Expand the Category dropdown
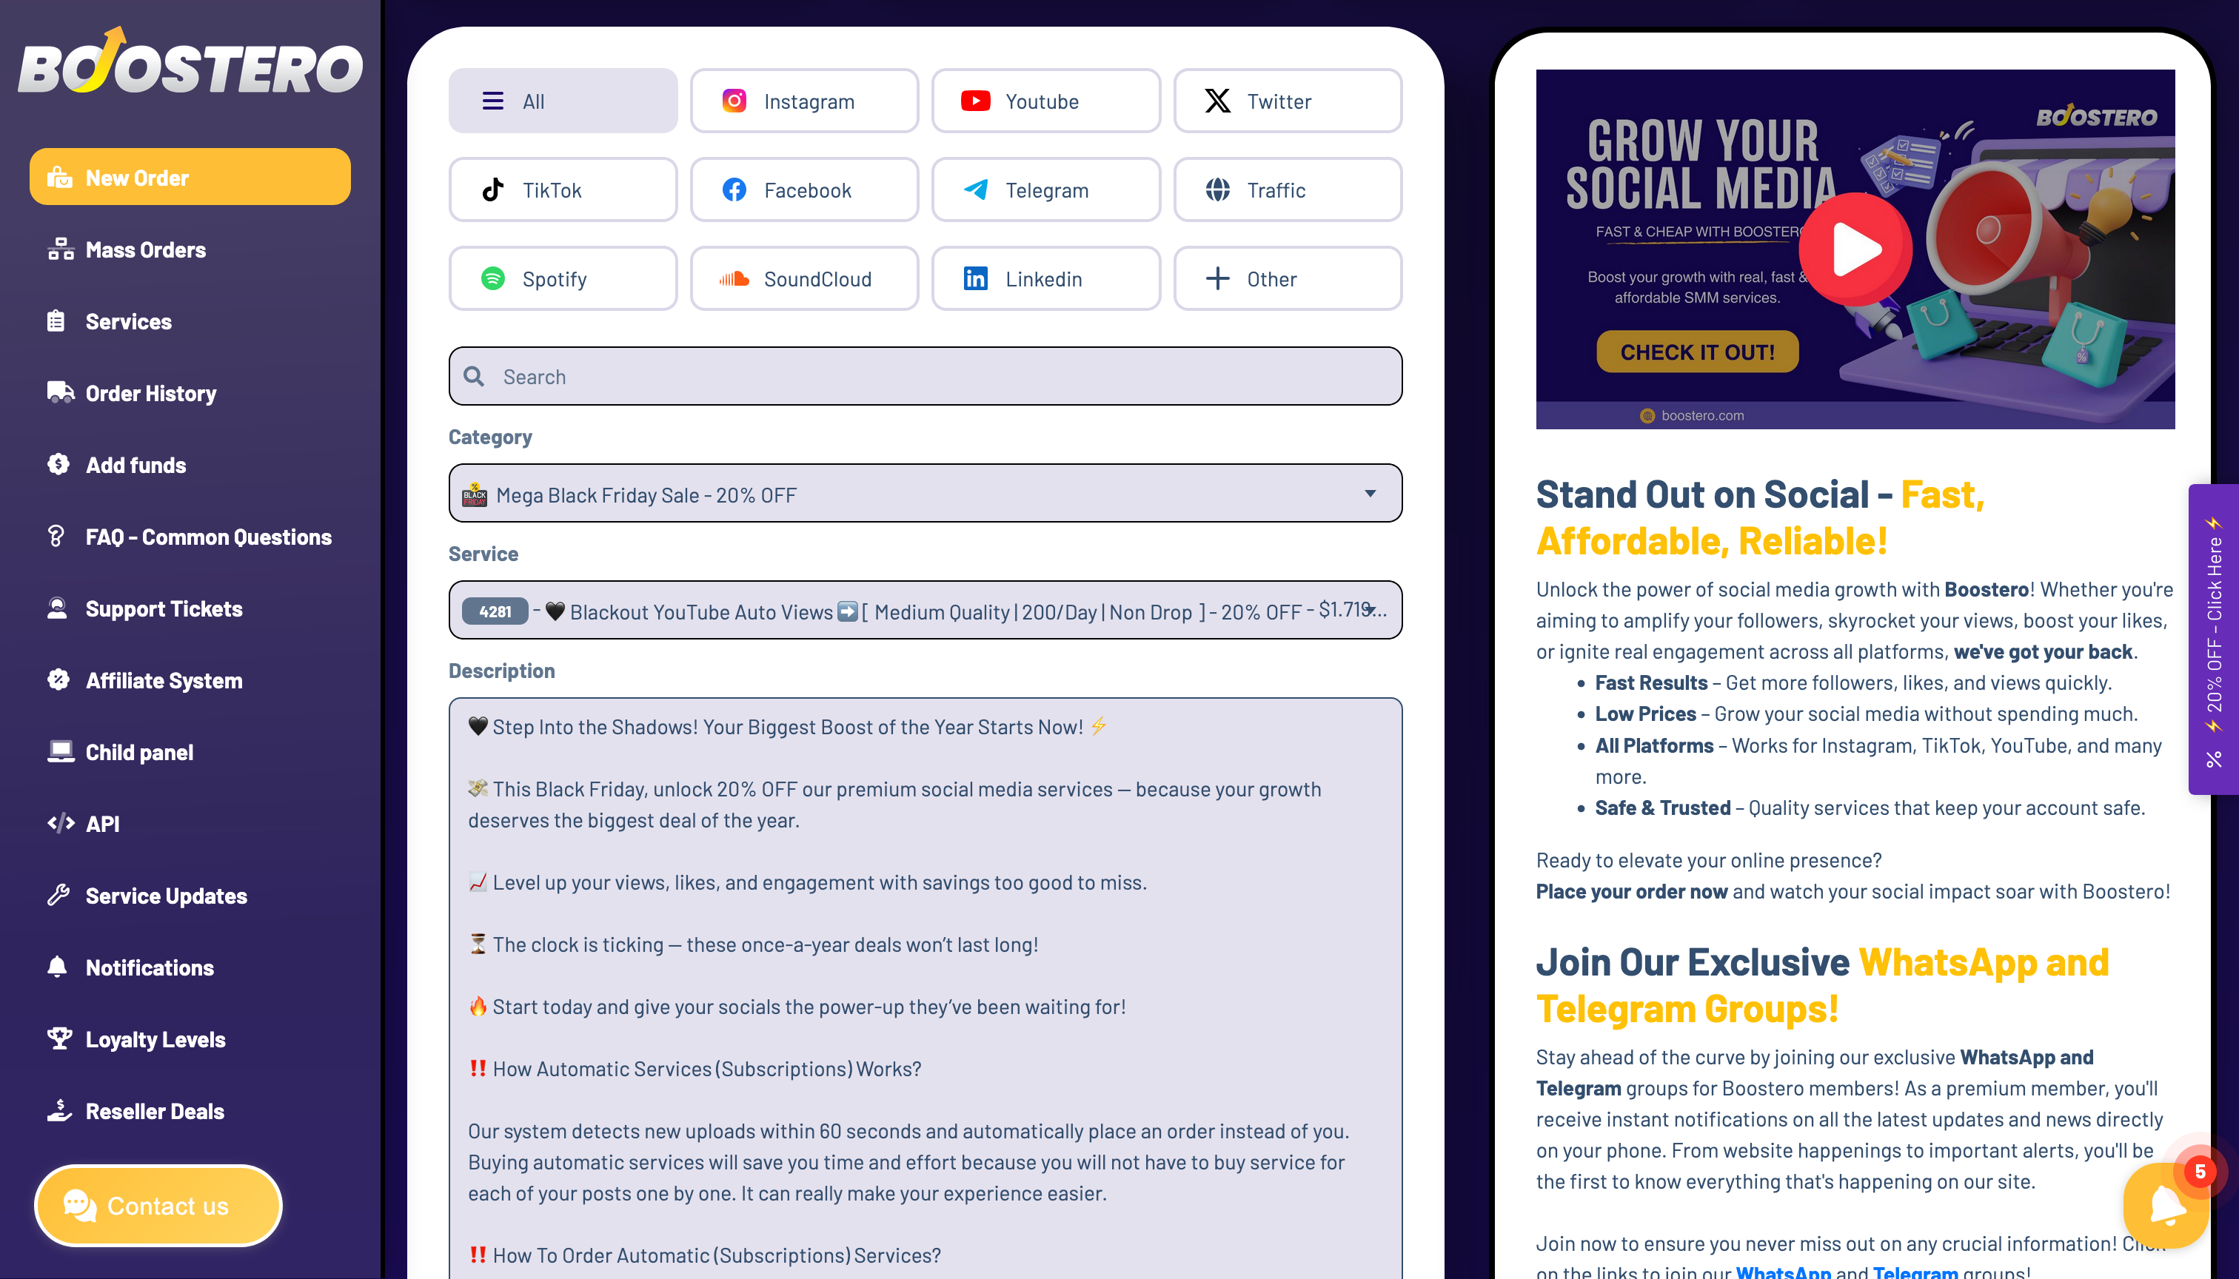 (925, 494)
